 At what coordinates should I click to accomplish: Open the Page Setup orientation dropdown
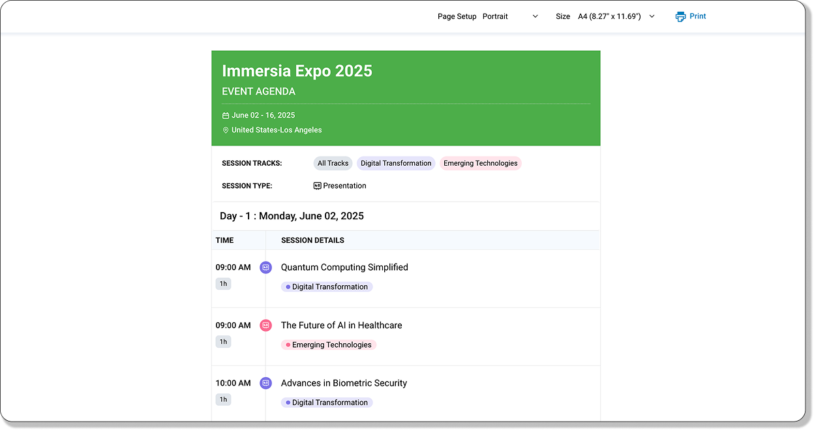tap(510, 16)
